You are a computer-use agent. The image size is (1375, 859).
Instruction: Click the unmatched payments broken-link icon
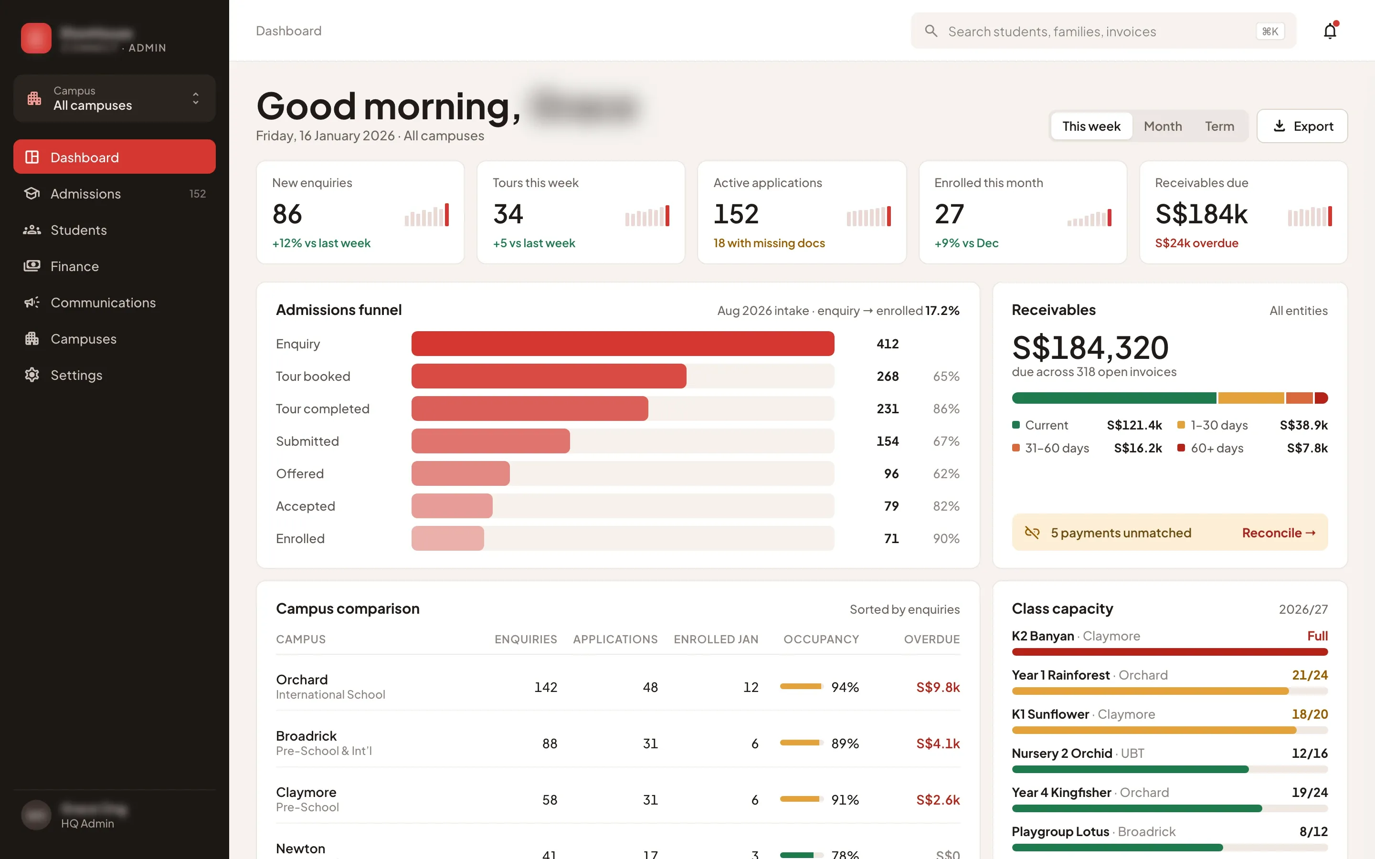(1032, 532)
